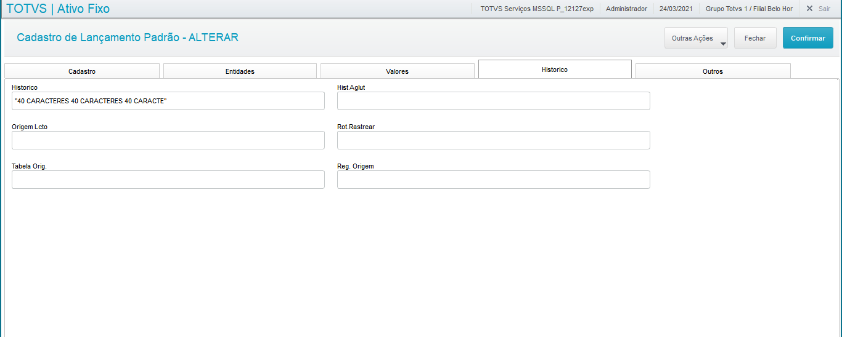
Task: Expand the Outras Ações dropdown
Action: click(x=696, y=38)
